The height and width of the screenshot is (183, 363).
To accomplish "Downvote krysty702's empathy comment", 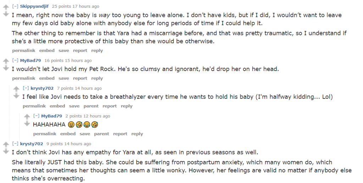I will (x=6, y=152).
